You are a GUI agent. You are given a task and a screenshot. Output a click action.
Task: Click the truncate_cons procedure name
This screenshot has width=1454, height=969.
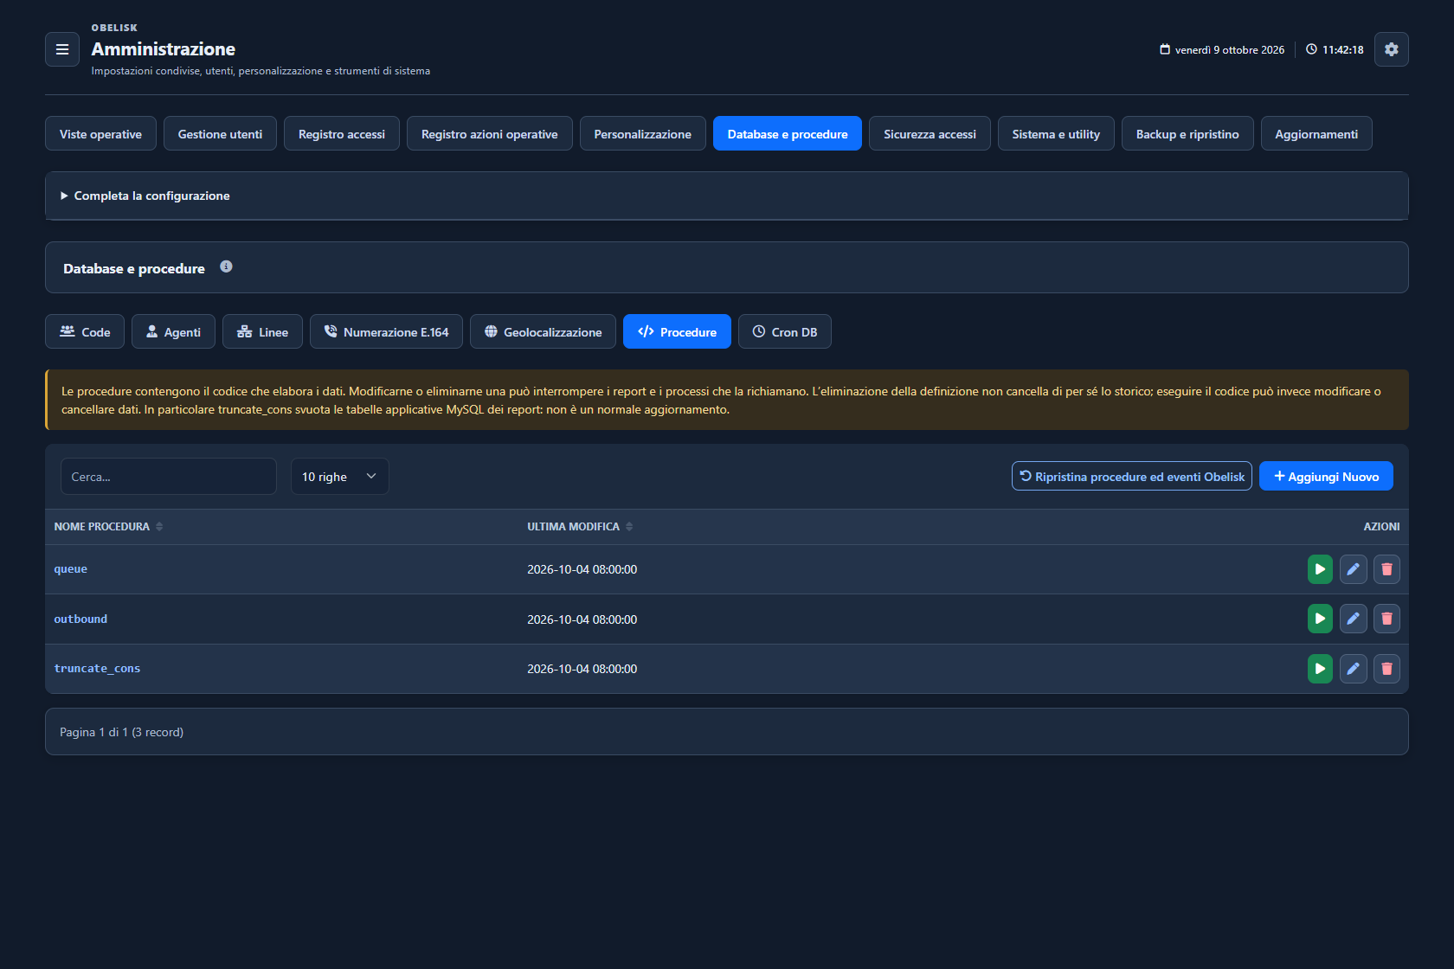coord(97,669)
